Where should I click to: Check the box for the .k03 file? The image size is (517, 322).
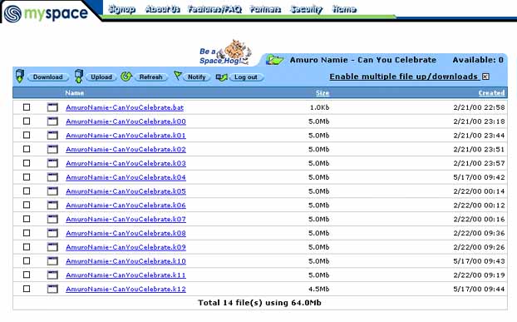pyautogui.click(x=27, y=163)
